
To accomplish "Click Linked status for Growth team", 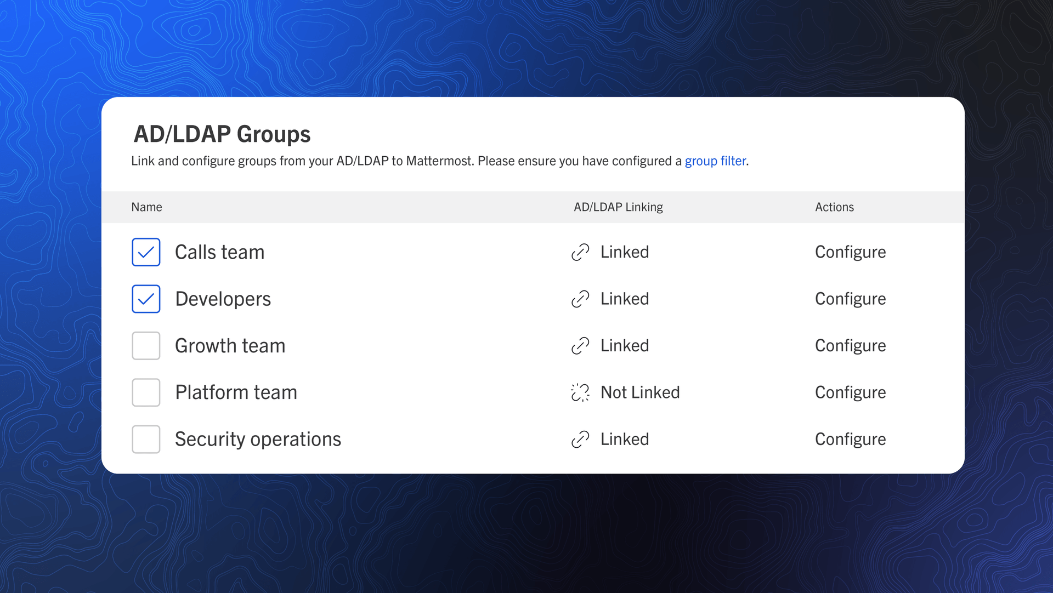I will coord(625,346).
